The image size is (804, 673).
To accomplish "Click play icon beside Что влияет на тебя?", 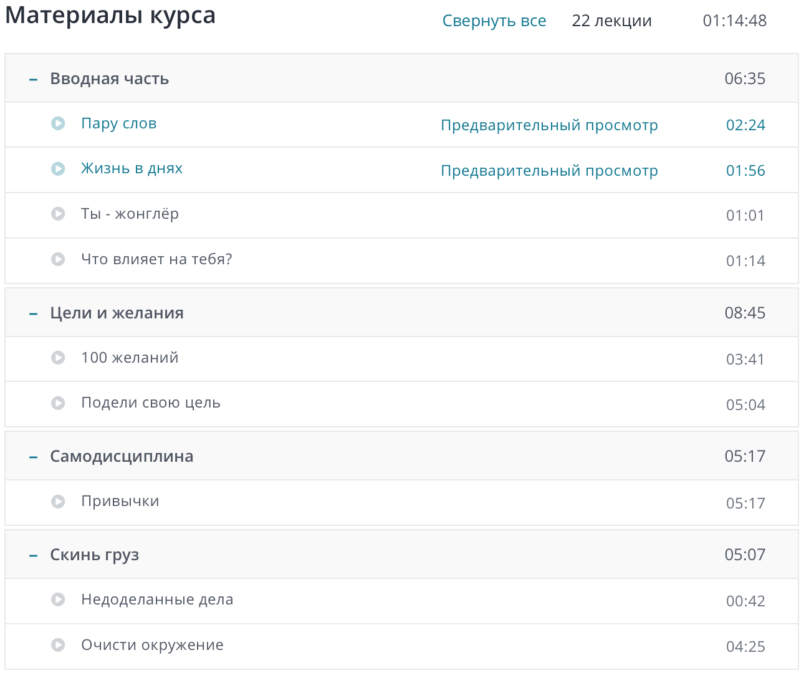I will tap(58, 259).
